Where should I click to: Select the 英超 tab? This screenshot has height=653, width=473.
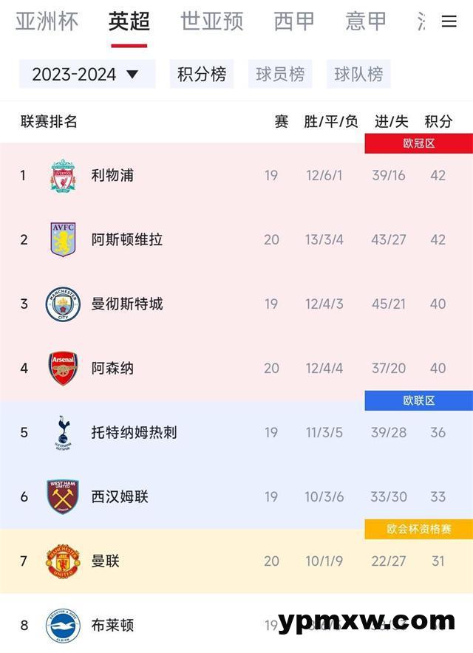tap(129, 22)
